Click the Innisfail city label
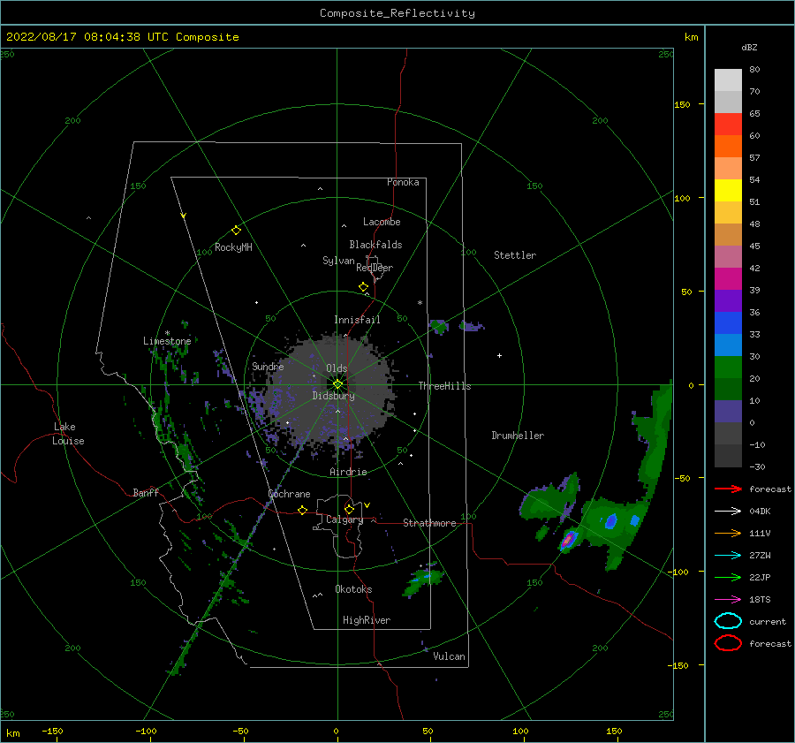The width and height of the screenshot is (795, 743). pos(357,320)
